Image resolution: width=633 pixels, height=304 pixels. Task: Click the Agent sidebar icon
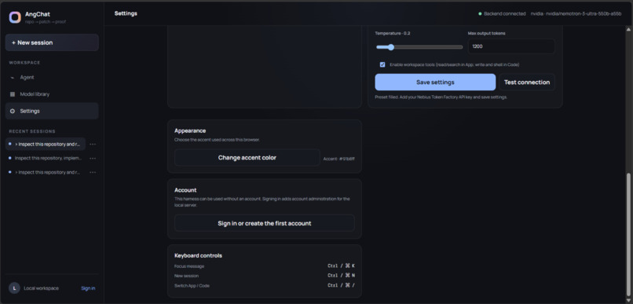(x=12, y=77)
